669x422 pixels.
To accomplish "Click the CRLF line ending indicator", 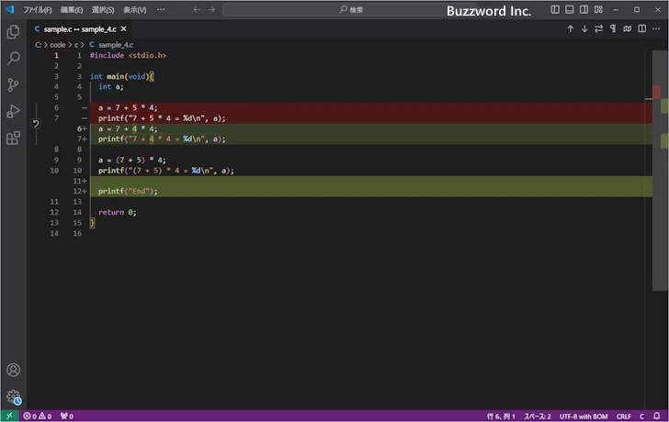I will [x=624, y=416].
